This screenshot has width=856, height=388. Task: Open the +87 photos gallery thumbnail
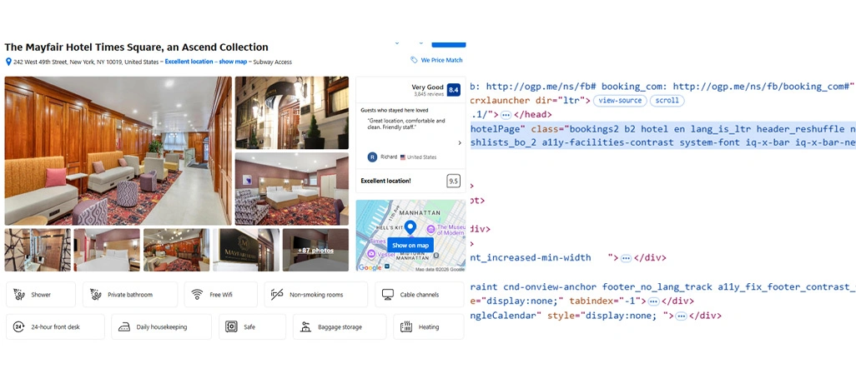click(315, 250)
